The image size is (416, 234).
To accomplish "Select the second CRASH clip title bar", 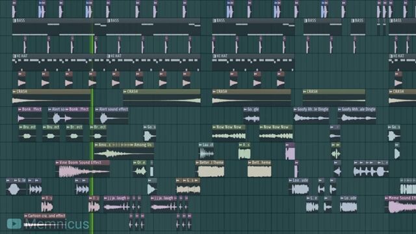I will (x=162, y=91).
